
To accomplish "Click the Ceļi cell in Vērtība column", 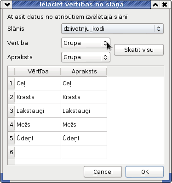I will (x=38, y=83).
